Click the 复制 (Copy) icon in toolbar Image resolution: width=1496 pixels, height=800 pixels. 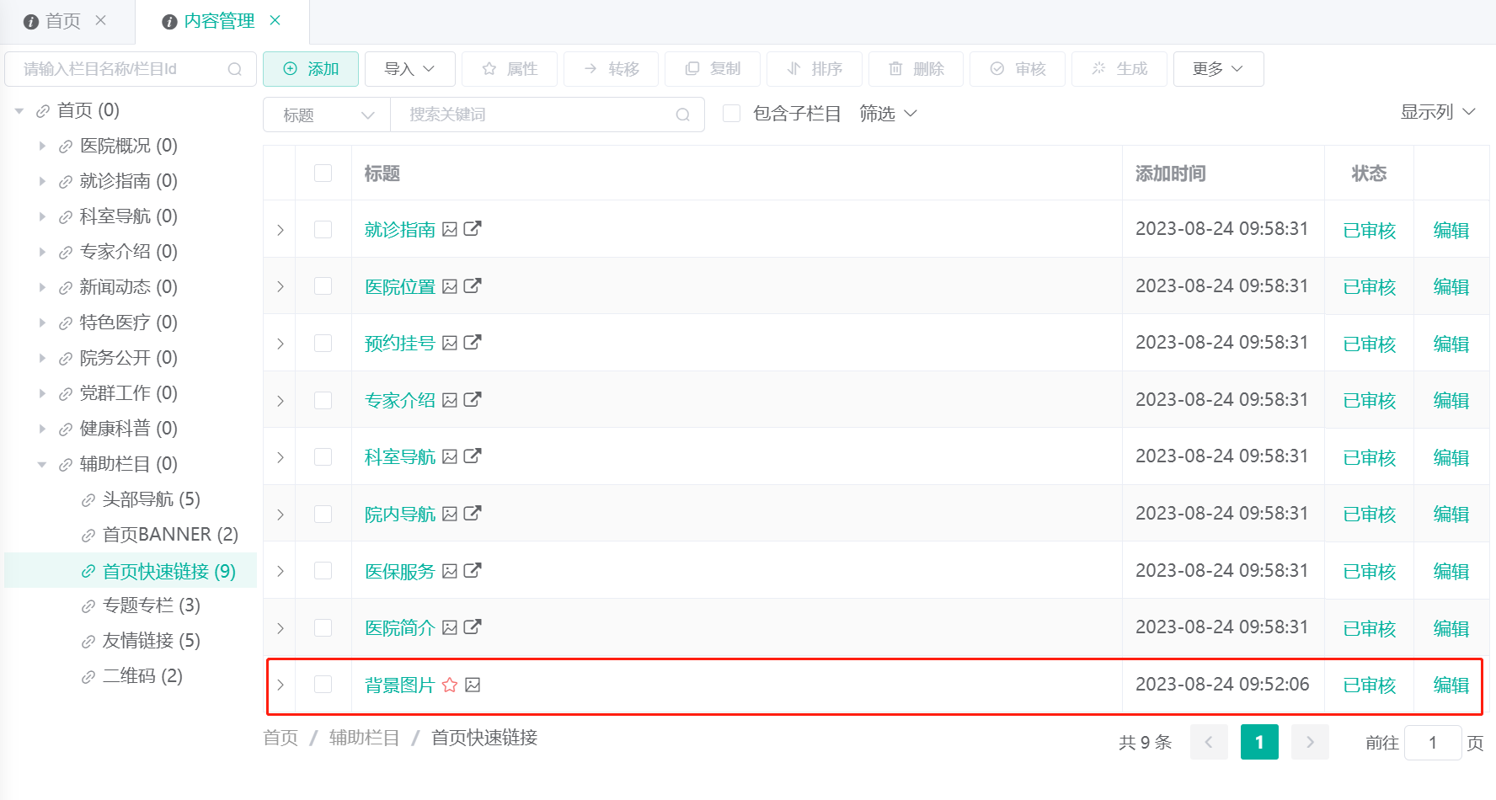click(x=692, y=69)
